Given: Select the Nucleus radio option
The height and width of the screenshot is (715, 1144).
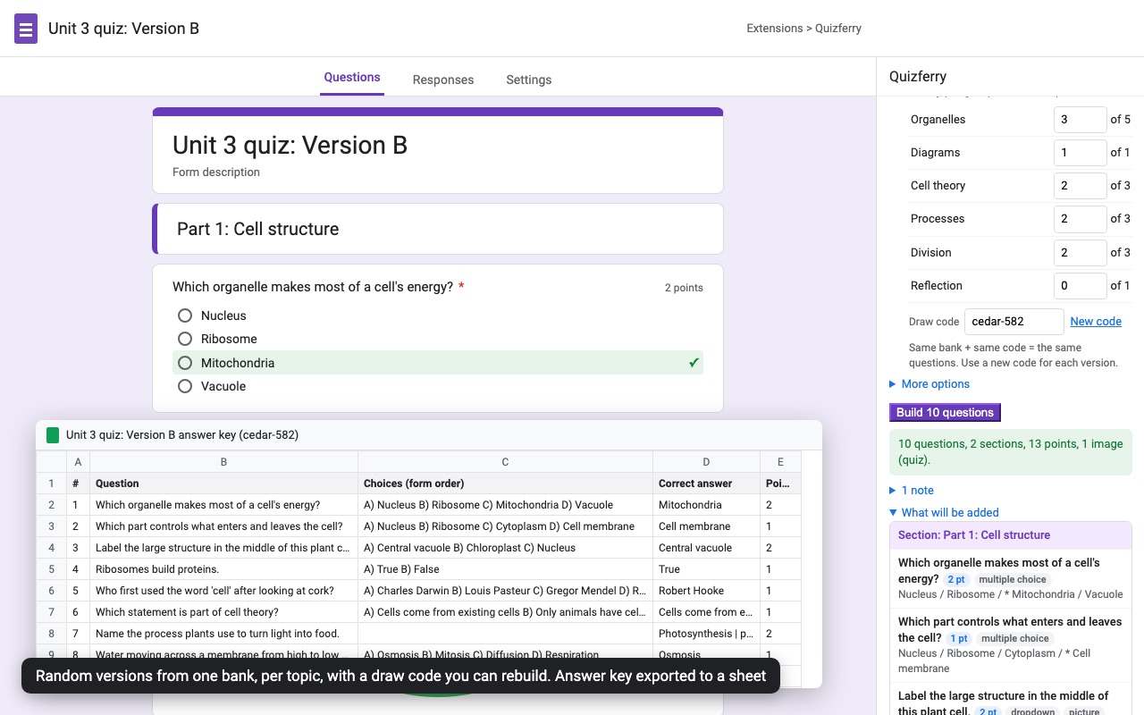Looking at the screenshot, I should point(185,315).
